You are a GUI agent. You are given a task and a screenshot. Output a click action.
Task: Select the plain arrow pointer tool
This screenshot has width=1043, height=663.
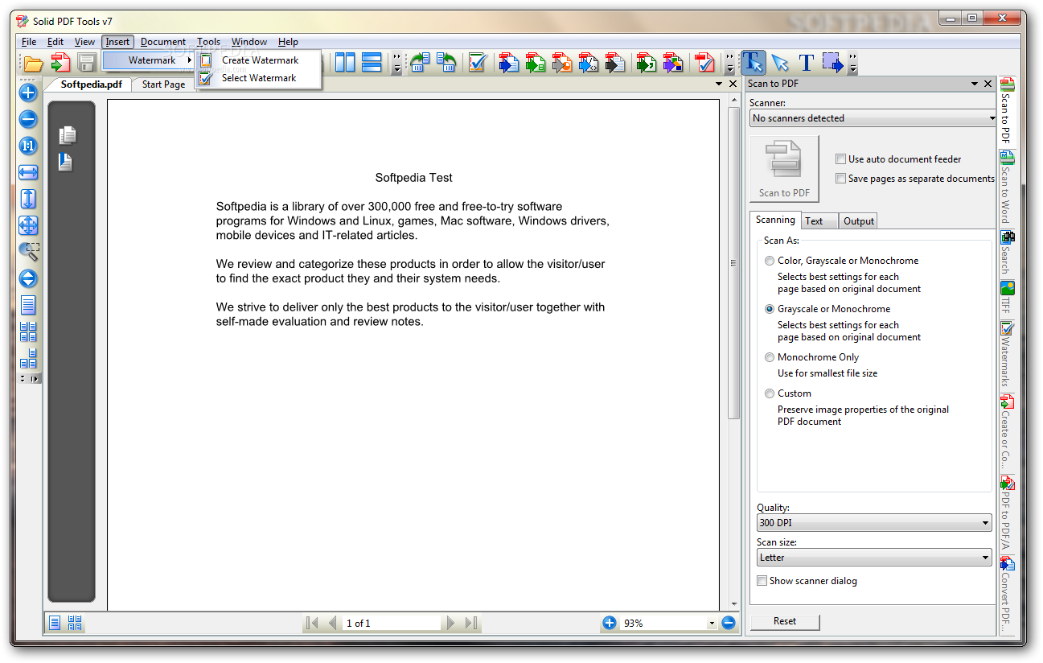(x=779, y=62)
